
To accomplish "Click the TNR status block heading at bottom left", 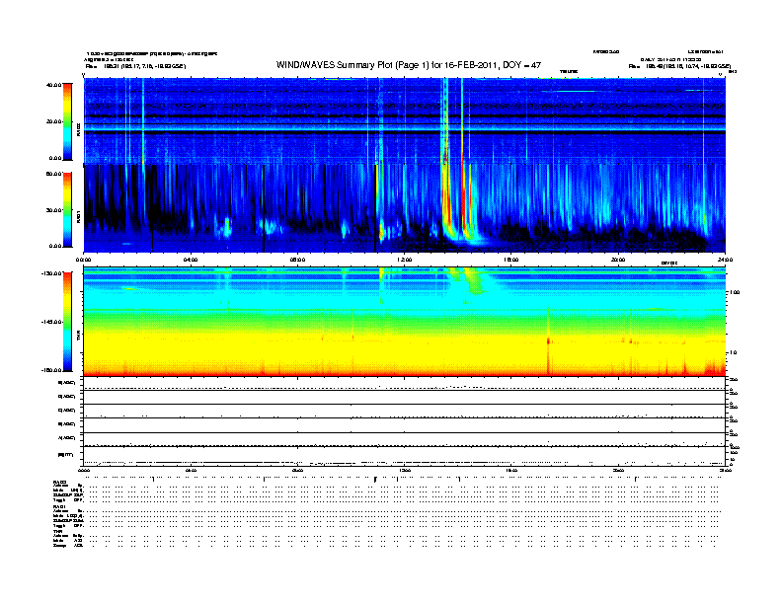I will tap(58, 531).
